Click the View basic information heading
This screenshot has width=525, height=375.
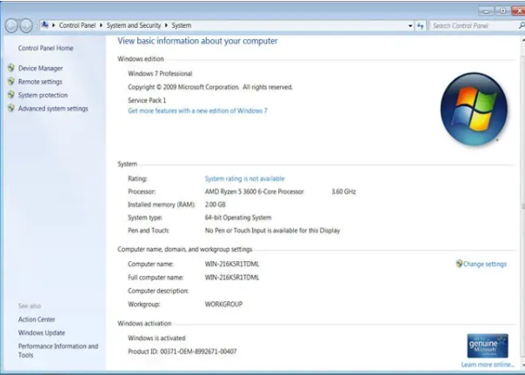point(197,41)
